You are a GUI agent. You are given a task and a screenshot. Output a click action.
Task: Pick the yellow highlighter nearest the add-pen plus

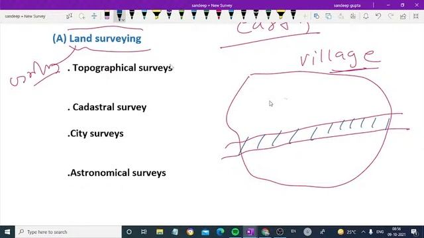pyautogui.click(x=281, y=15)
